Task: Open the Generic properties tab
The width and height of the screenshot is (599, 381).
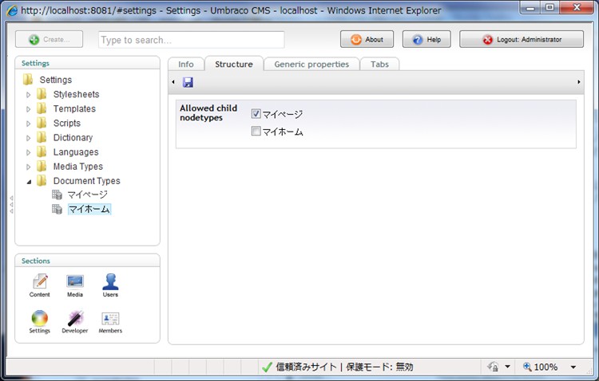Action: point(311,64)
